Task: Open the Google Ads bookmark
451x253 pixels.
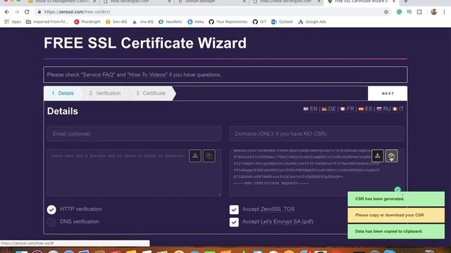Action: click(x=312, y=22)
